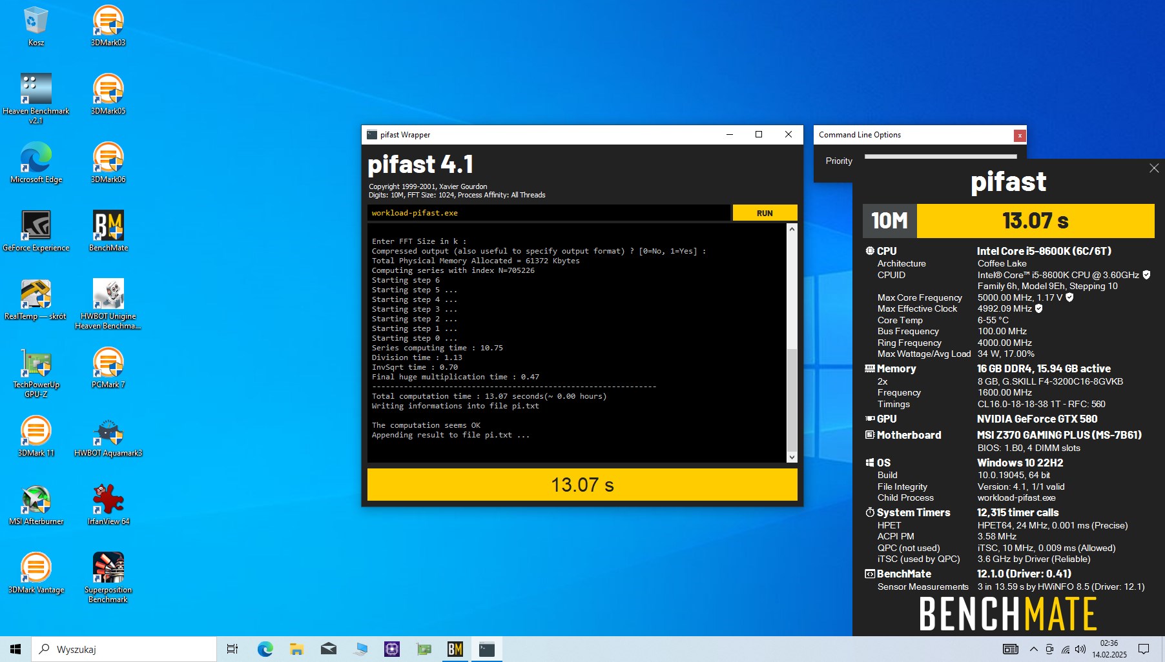The image size is (1165, 662).
Task: Click the console scrollbar up arrow
Action: pos(792,229)
